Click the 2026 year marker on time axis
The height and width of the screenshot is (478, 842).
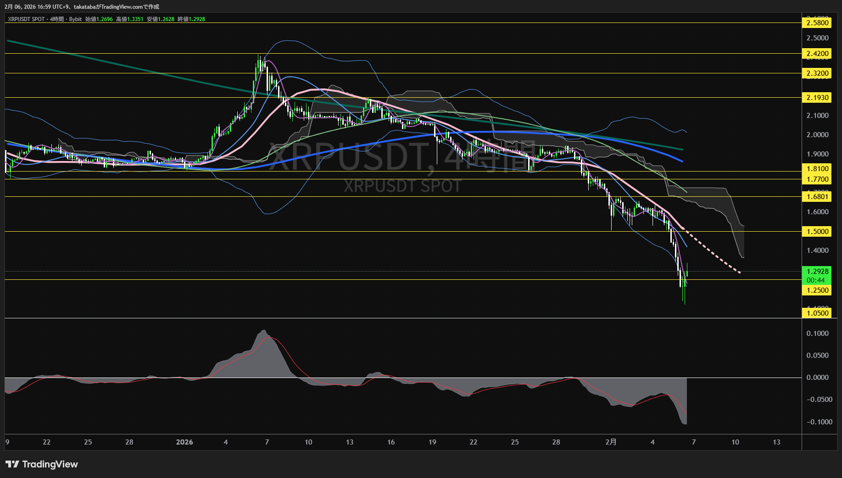pyautogui.click(x=184, y=442)
